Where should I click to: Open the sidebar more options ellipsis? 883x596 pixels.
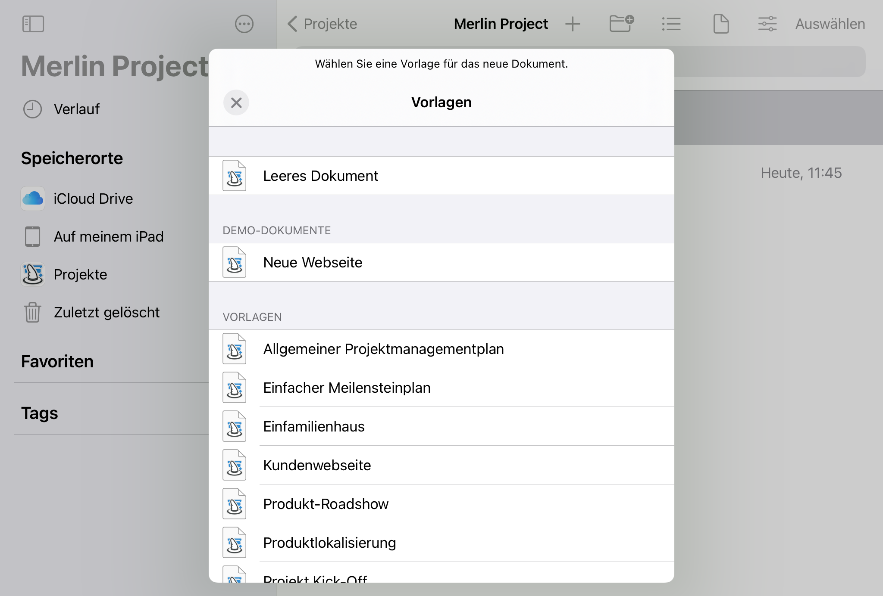[x=244, y=24]
